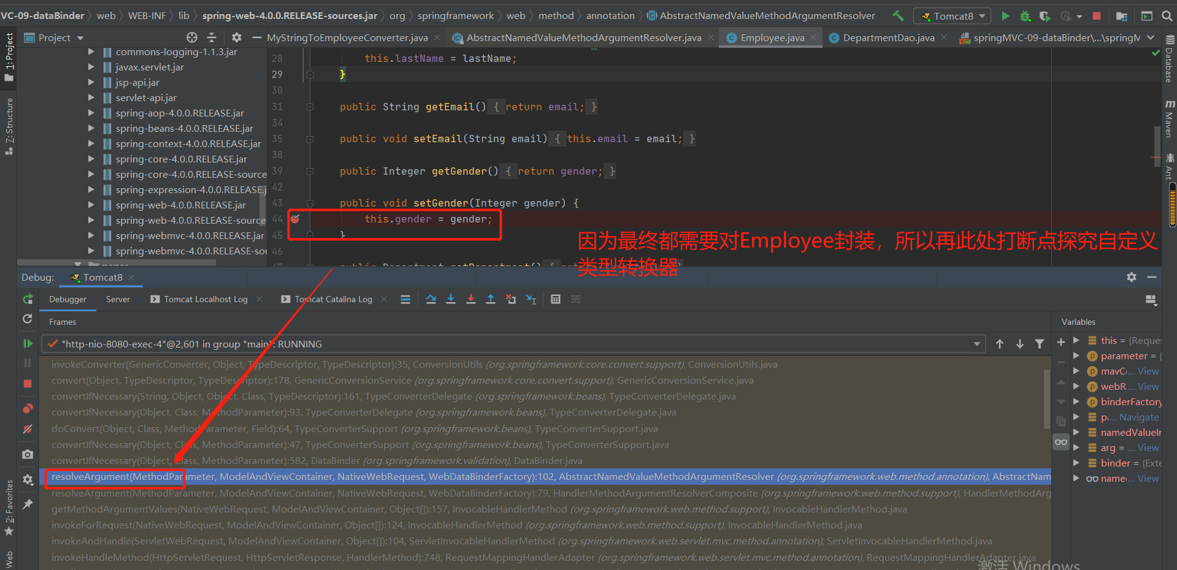Toggle fold marker on getEmail method line
The height and width of the screenshot is (570, 1177).
coord(310,107)
